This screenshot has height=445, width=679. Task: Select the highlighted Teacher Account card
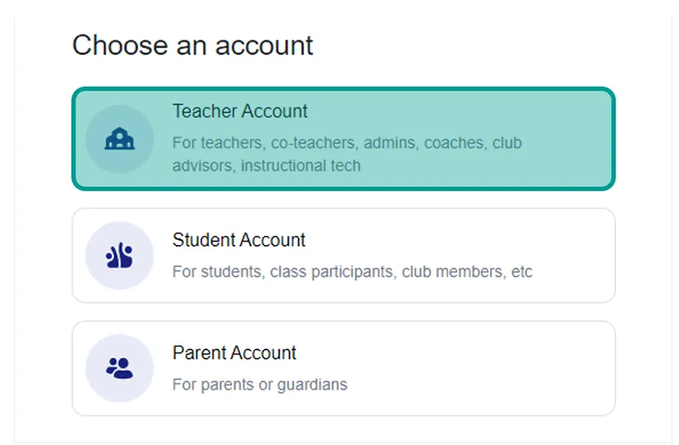click(x=343, y=138)
